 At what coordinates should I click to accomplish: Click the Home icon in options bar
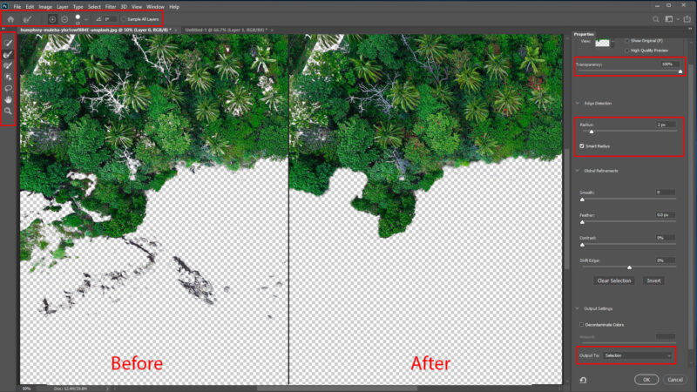(10, 19)
